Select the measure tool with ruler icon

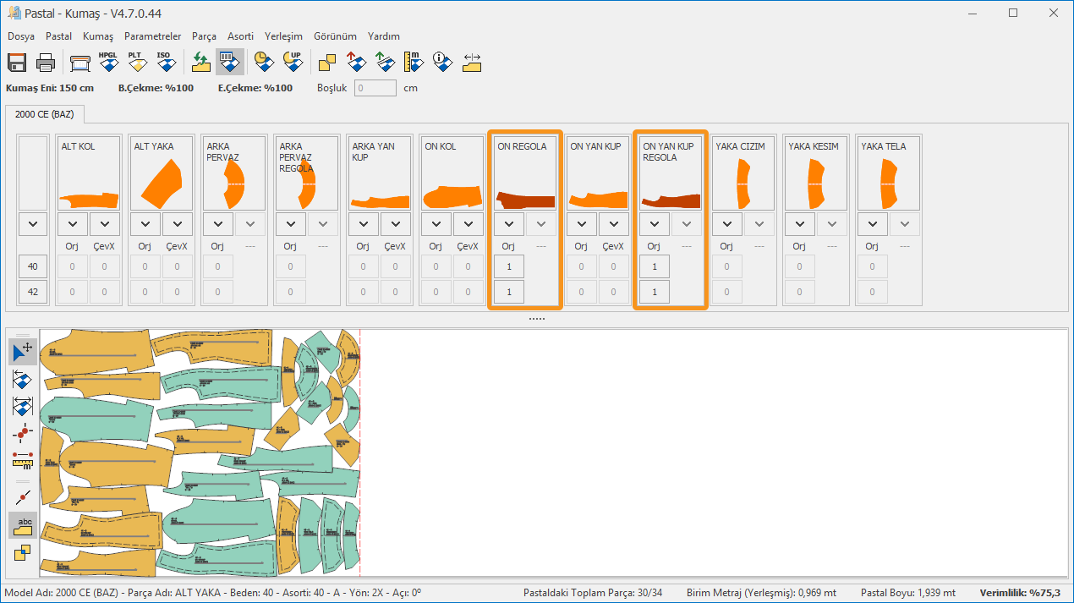tap(22, 458)
